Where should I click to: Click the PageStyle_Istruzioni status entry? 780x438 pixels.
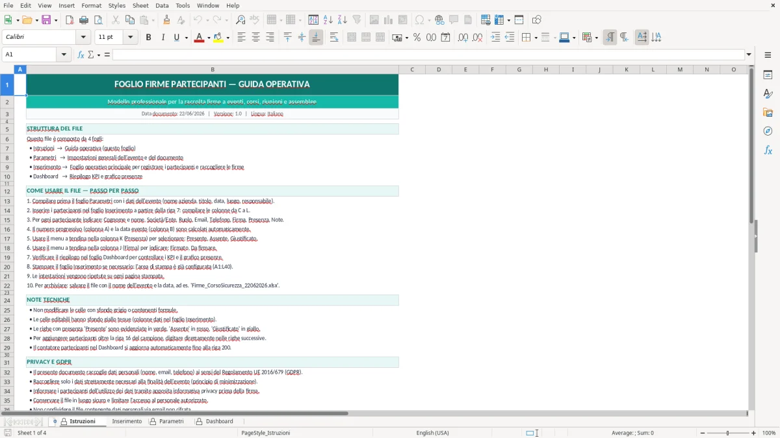265,433
